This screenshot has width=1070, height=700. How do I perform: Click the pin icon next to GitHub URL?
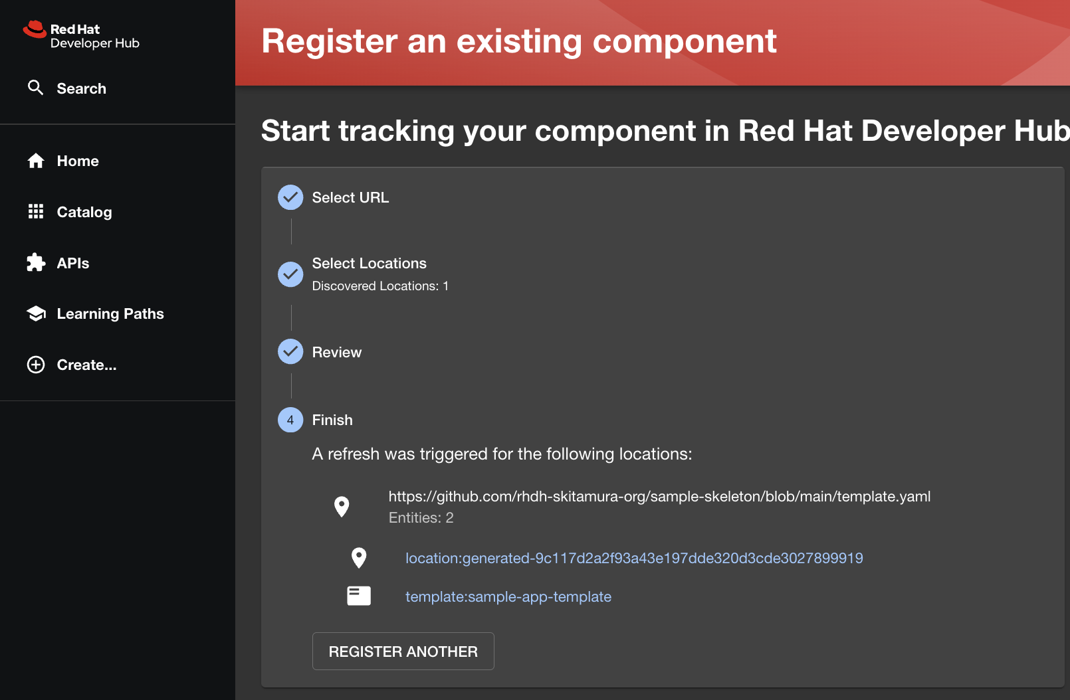342,507
